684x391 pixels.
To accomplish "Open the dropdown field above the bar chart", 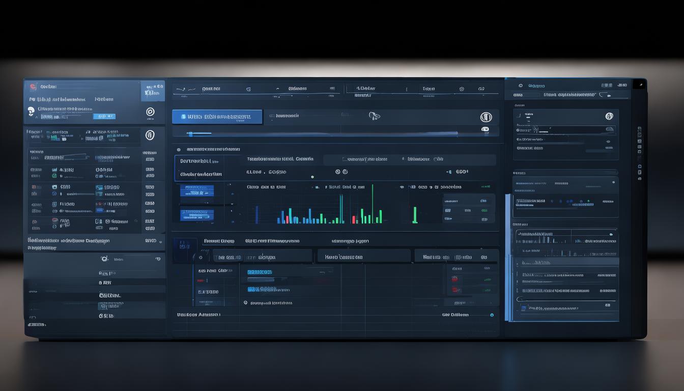I will pos(364,159).
